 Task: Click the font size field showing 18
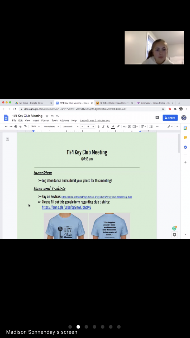pyautogui.click(x=88, y=127)
